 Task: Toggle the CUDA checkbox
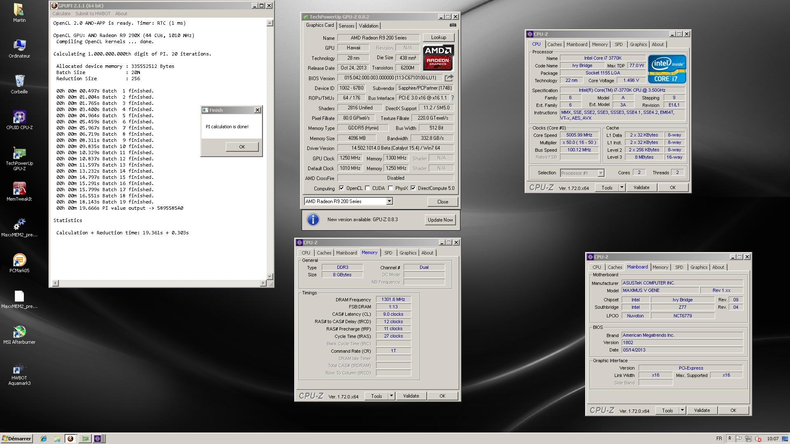pos(368,188)
